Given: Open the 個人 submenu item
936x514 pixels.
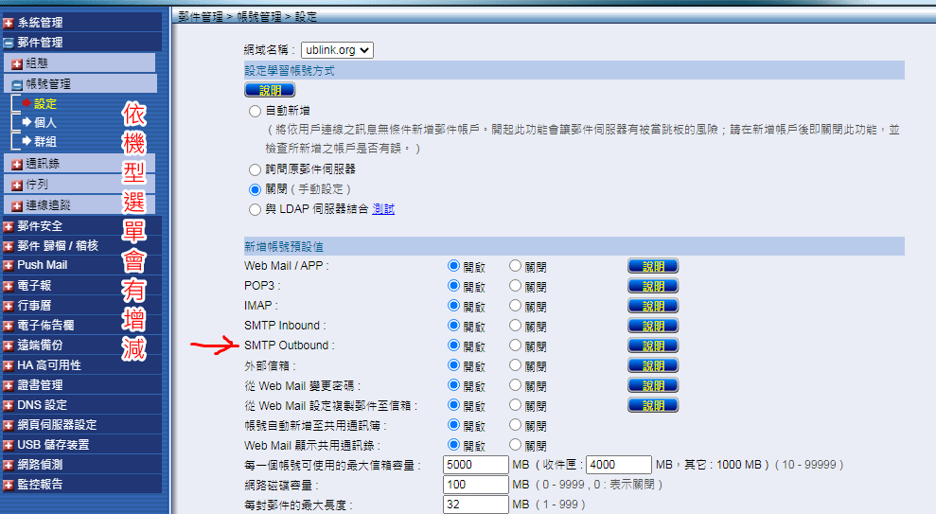Looking at the screenshot, I should (x=45, y=123).
